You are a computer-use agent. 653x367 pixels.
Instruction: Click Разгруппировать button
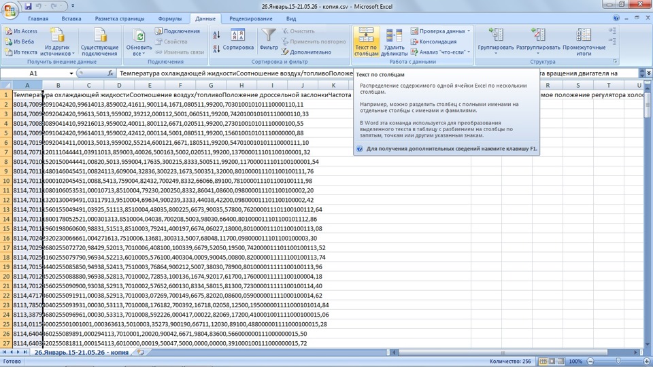pos(538,38)
